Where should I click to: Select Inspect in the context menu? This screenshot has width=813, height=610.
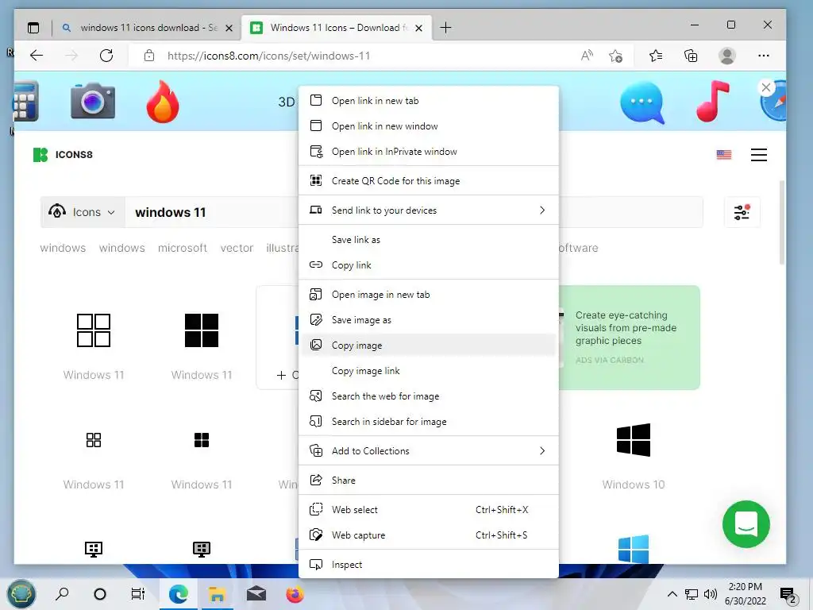(428, 565)
